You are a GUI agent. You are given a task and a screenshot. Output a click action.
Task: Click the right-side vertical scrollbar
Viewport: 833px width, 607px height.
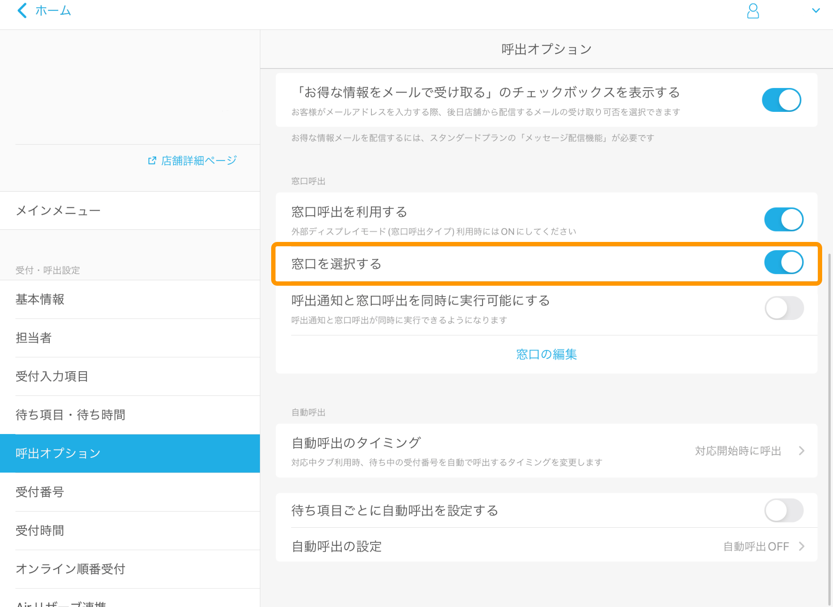pos(830,429)
